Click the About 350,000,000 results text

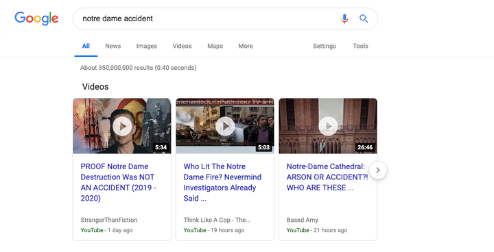click(139, 68)
